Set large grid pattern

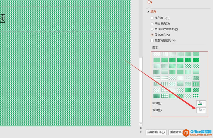[165, 96]
